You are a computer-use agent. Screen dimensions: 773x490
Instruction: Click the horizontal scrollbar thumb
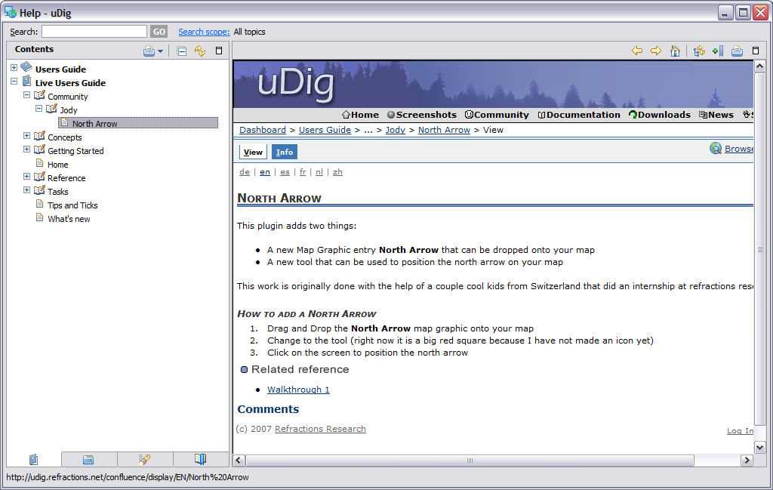[470, 460]
